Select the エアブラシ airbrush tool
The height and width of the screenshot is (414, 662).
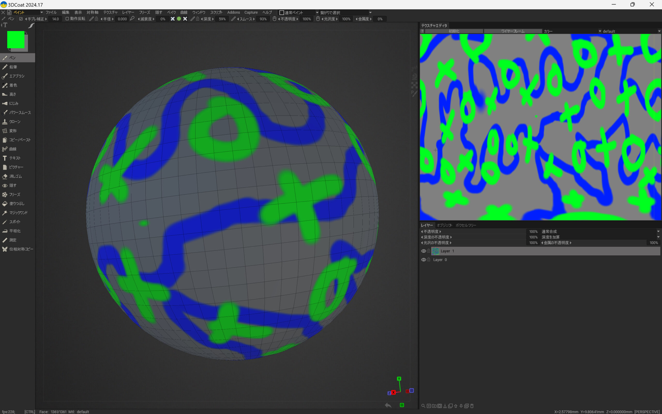[x=16, y=76]
